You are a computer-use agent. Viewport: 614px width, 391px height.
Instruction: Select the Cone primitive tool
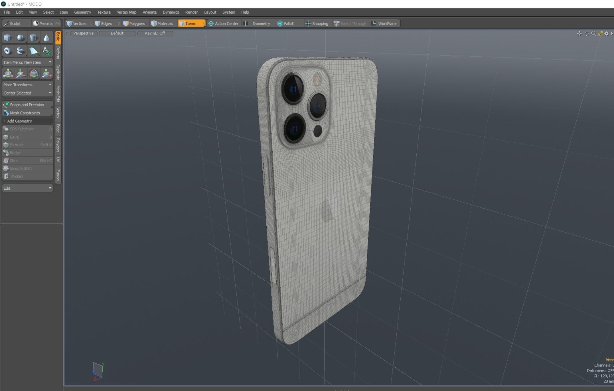(46, 38)
